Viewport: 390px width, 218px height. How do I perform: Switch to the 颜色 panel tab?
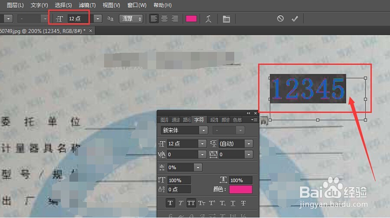pyautogui.click(x=225, y=120)
